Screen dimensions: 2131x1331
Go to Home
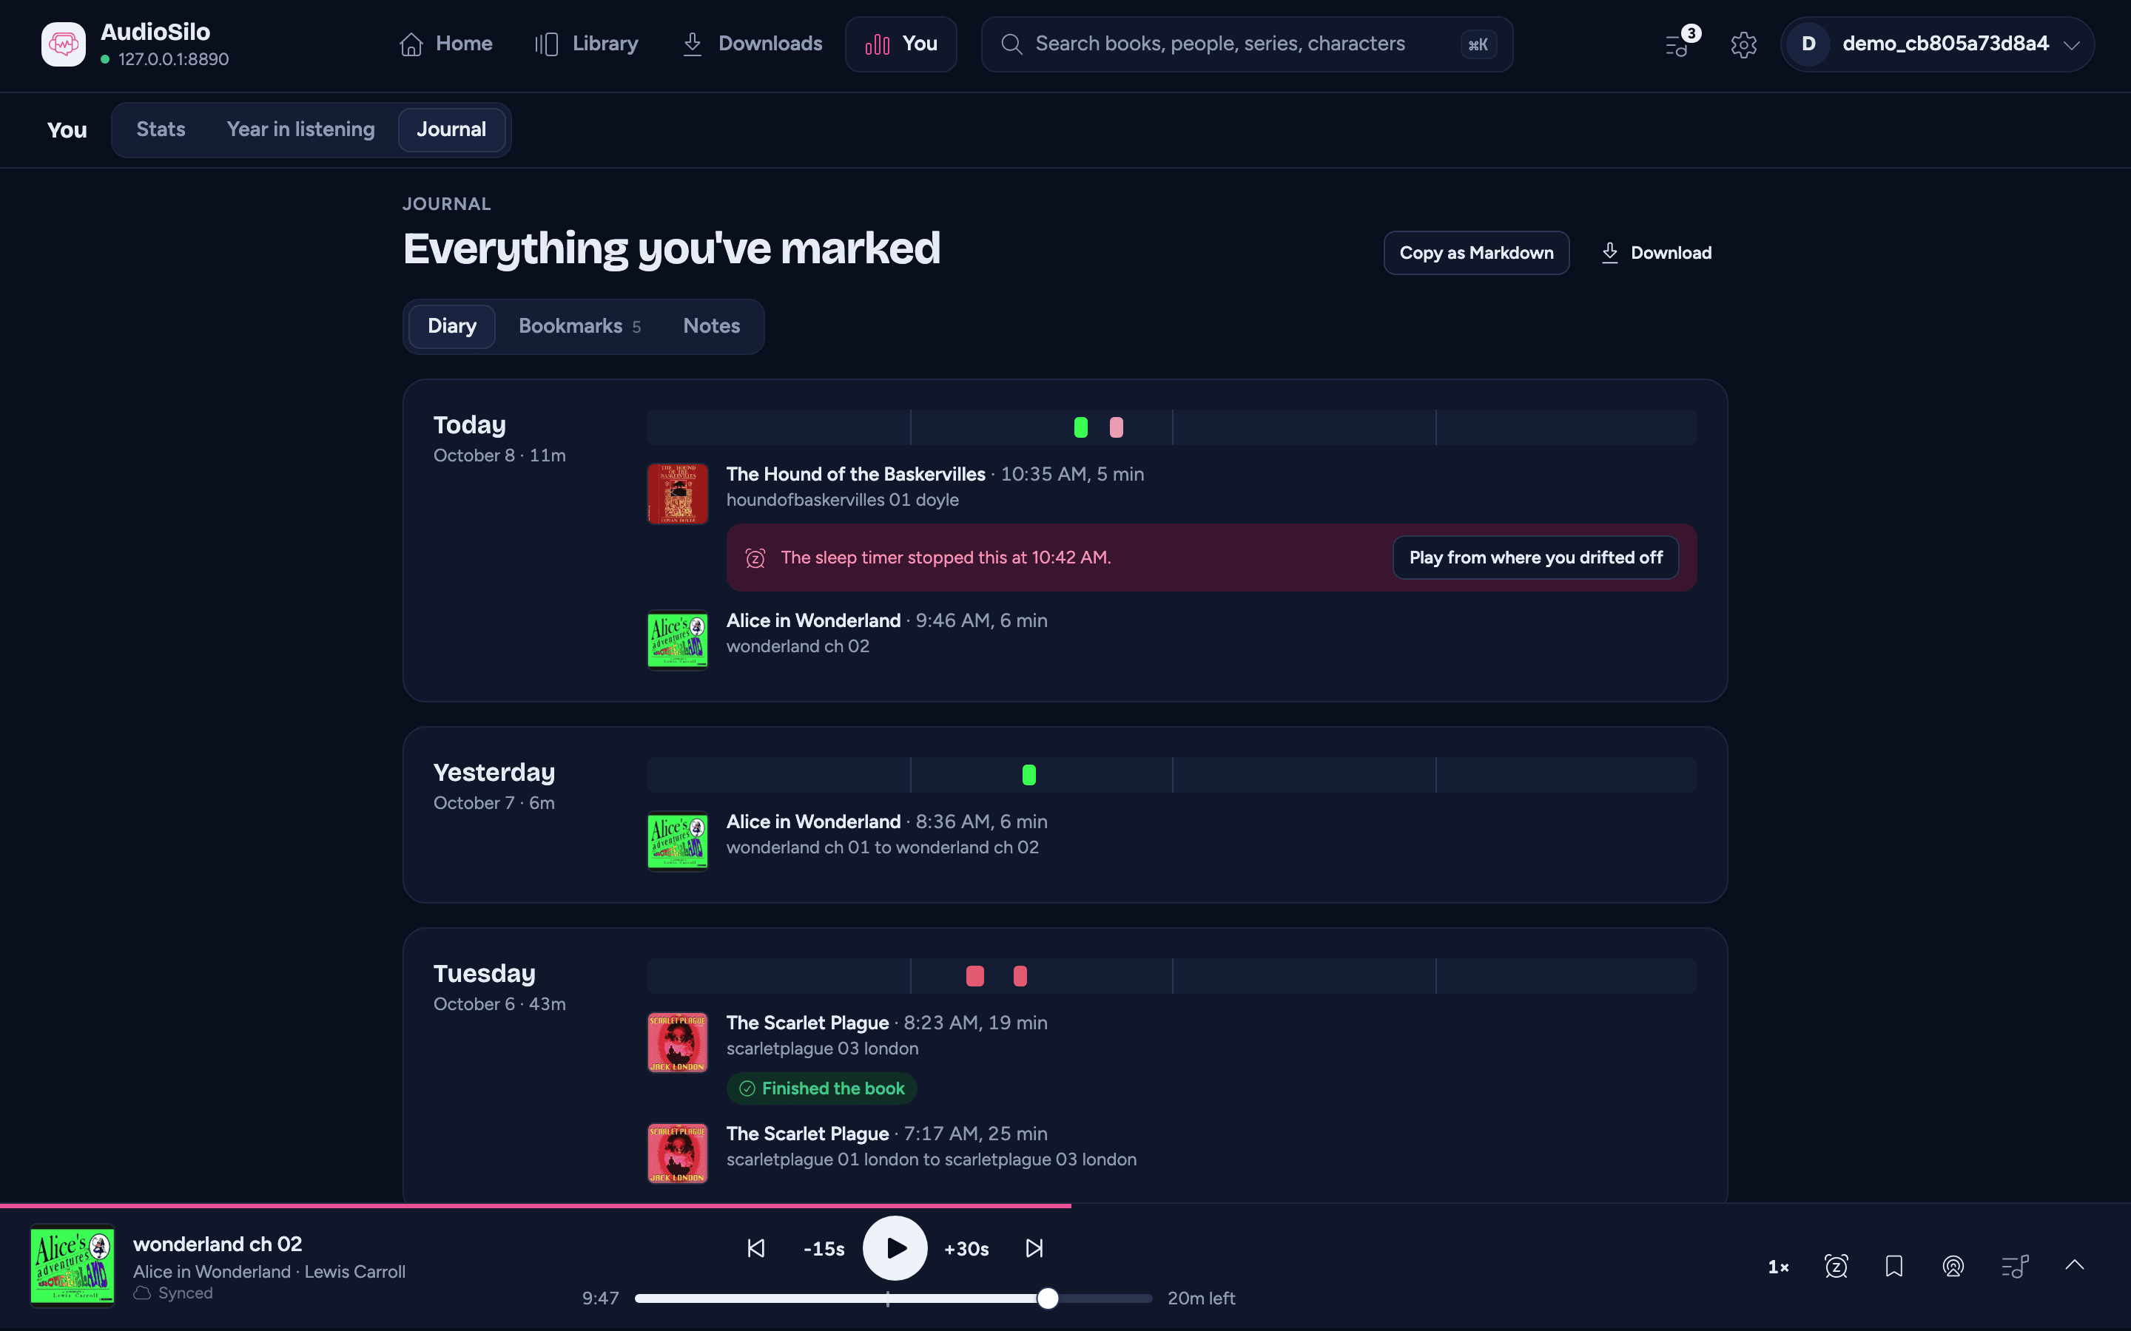445,44
